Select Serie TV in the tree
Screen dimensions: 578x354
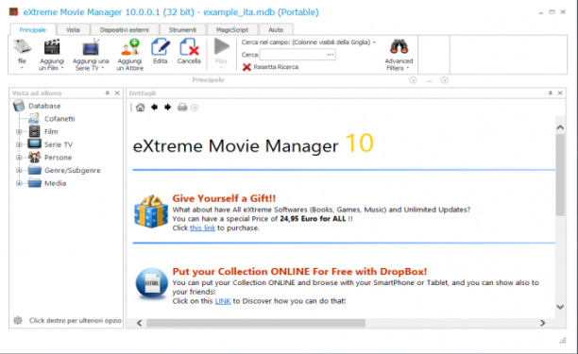pyautogui.click(x=59, y=144)
